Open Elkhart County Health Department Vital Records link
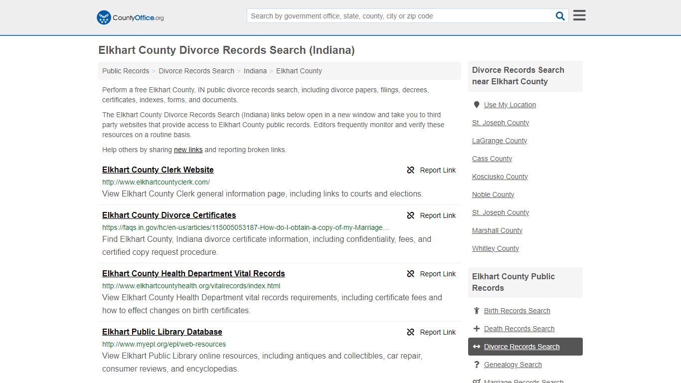681x383 pixels. tap(193, 274)
